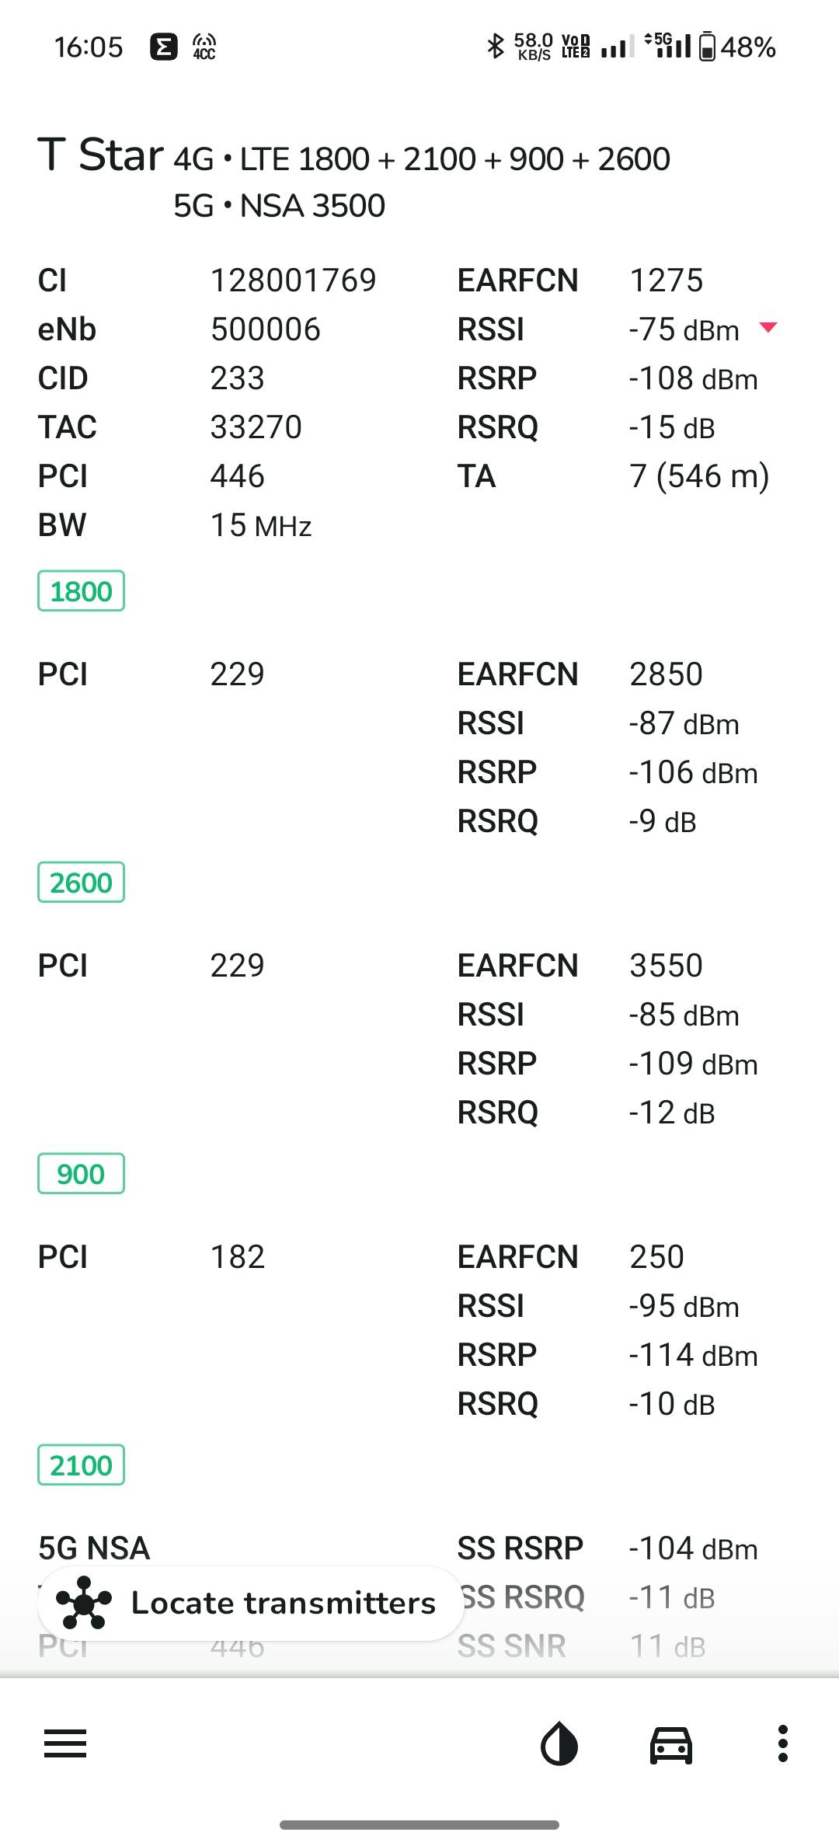Open the hamburger menu
Image resolution: width=839 pixels, height=1846 pixels.
pos(65,1744)
